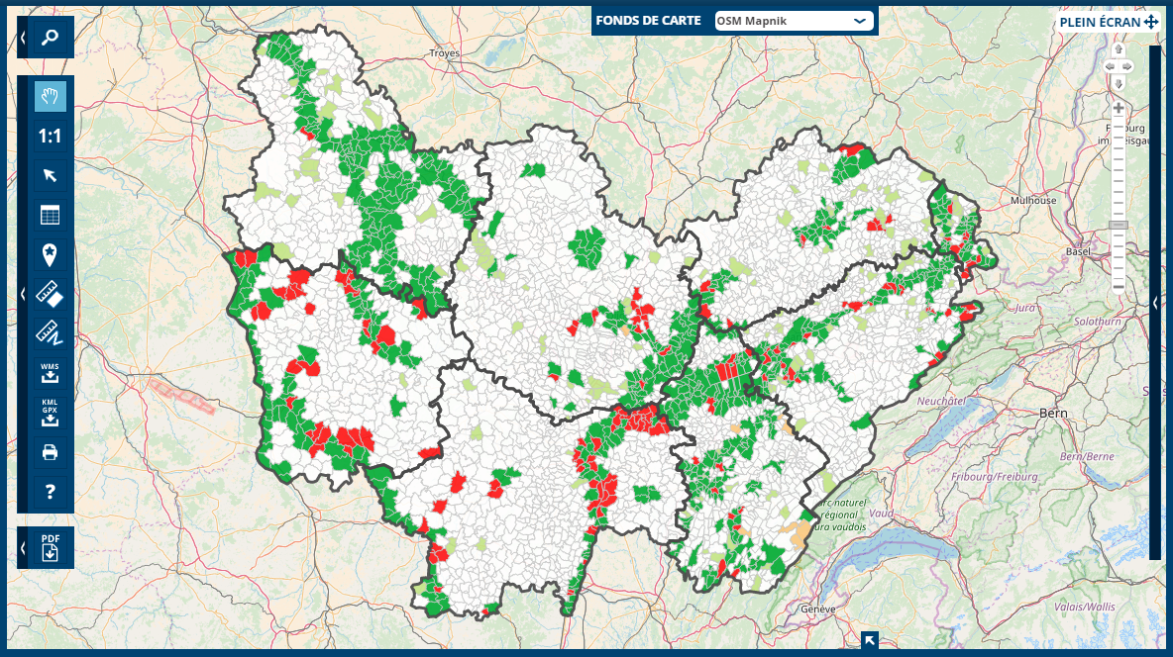This screenshot has height=657, width=1173.
Task: Activate the arrow selection tool
Action: pos(51,176)
